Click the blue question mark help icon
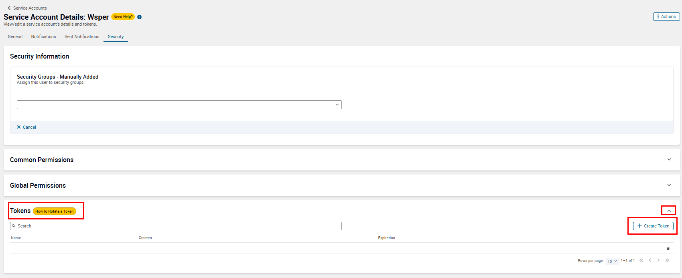Screen dimensions: 682x278 click(x=139, y=17)
